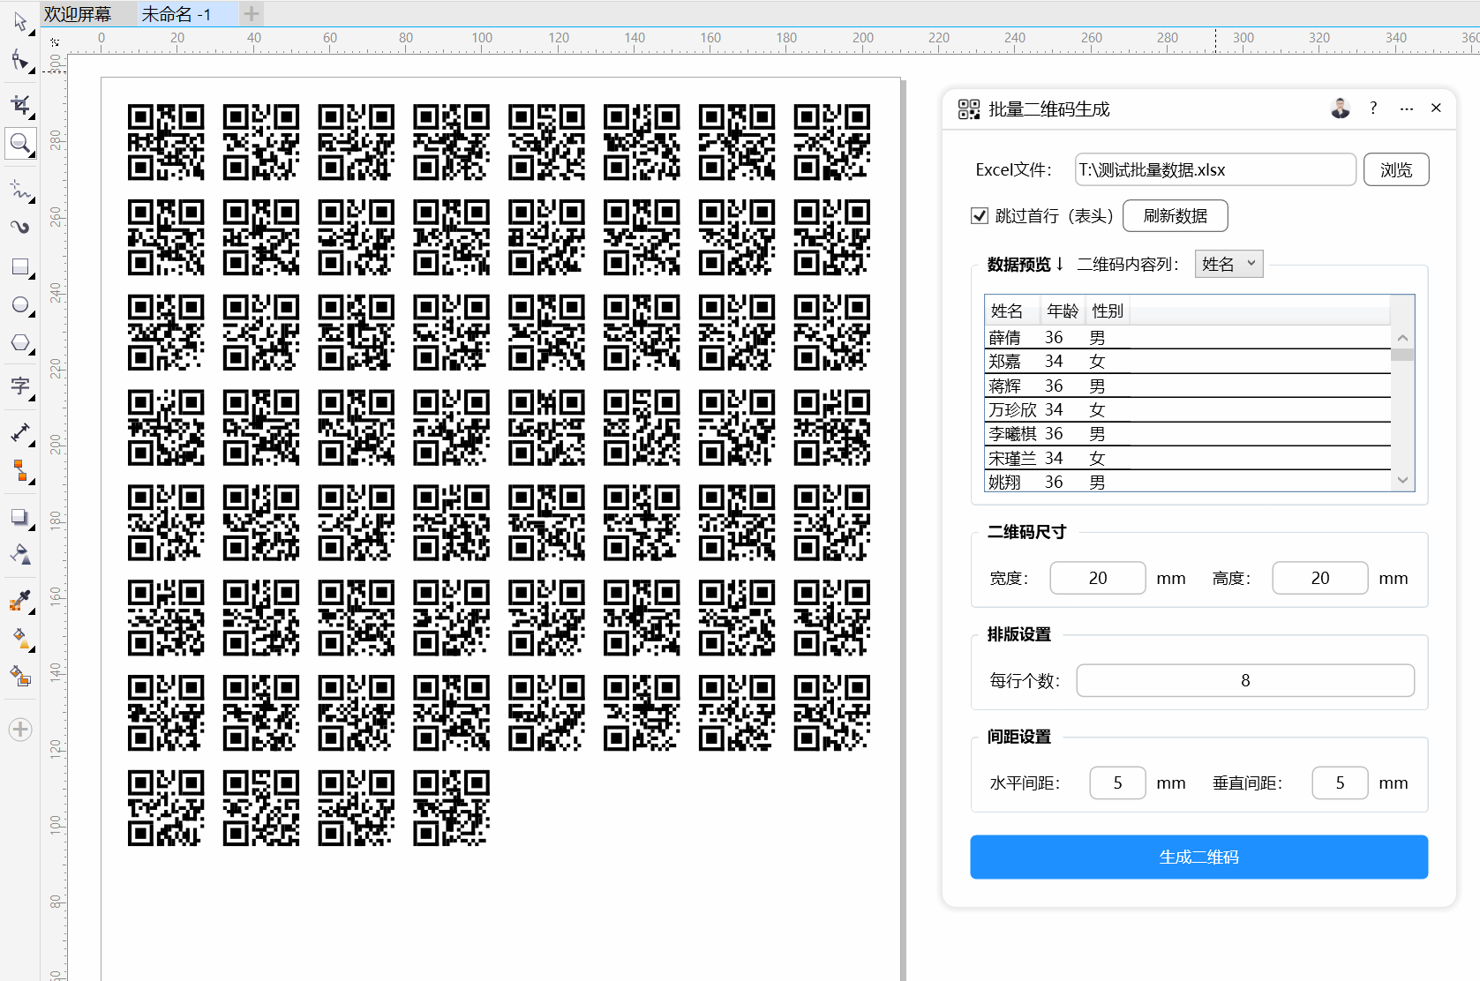Uncheck the 跳过首行 (表头) checkbox

tap(979, 216)
